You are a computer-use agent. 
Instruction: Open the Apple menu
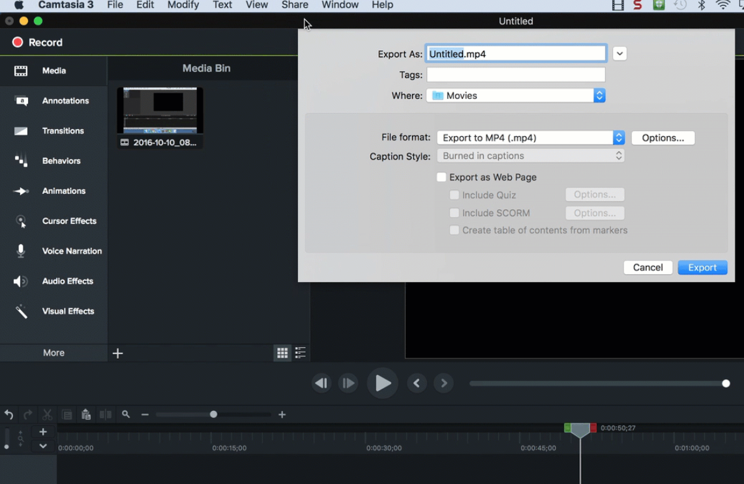[x=19, y=5]
